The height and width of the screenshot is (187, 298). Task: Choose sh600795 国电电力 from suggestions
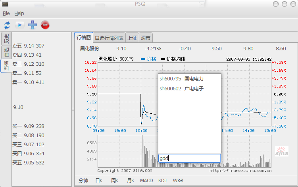pyautogui.click(x=190, y=78)
